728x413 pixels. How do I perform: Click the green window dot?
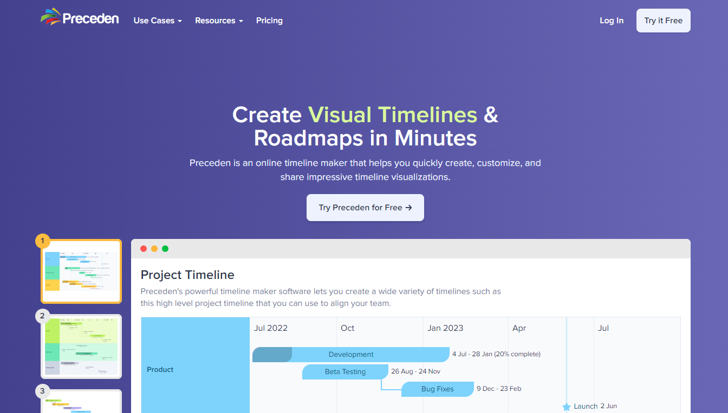(x=165, y=249)
